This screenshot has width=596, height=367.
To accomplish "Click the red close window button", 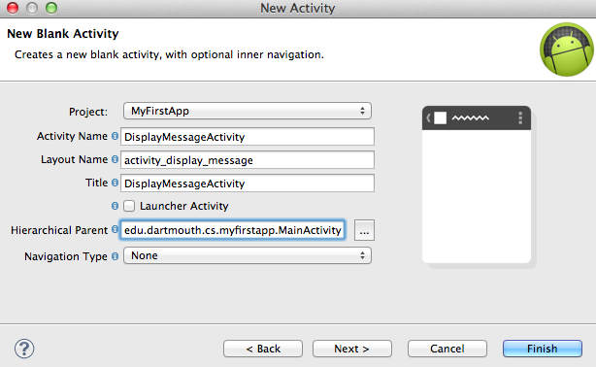I will [x=13, y=8].
